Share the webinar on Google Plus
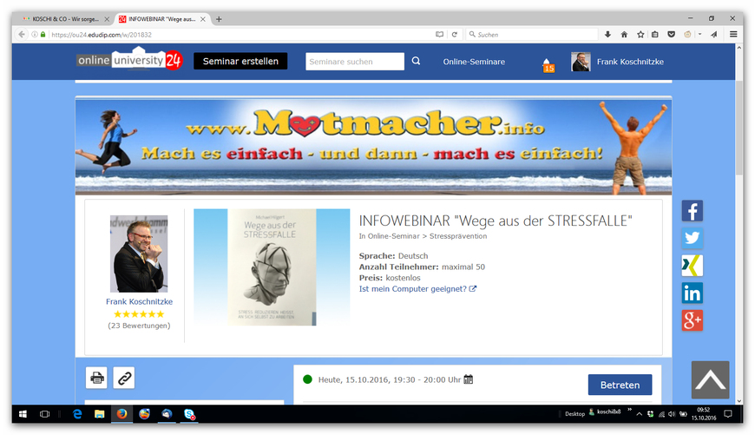Viewport: 755px width, 435px height. (692, 320)
